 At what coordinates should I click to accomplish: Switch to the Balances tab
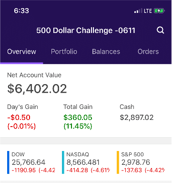pyautogui.click(x=106, y=52)
